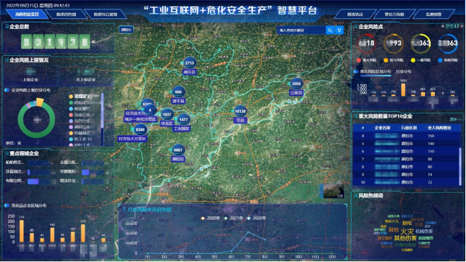
Task: Switch to 行业分布 chart view
Action: (x=403, y=72)
